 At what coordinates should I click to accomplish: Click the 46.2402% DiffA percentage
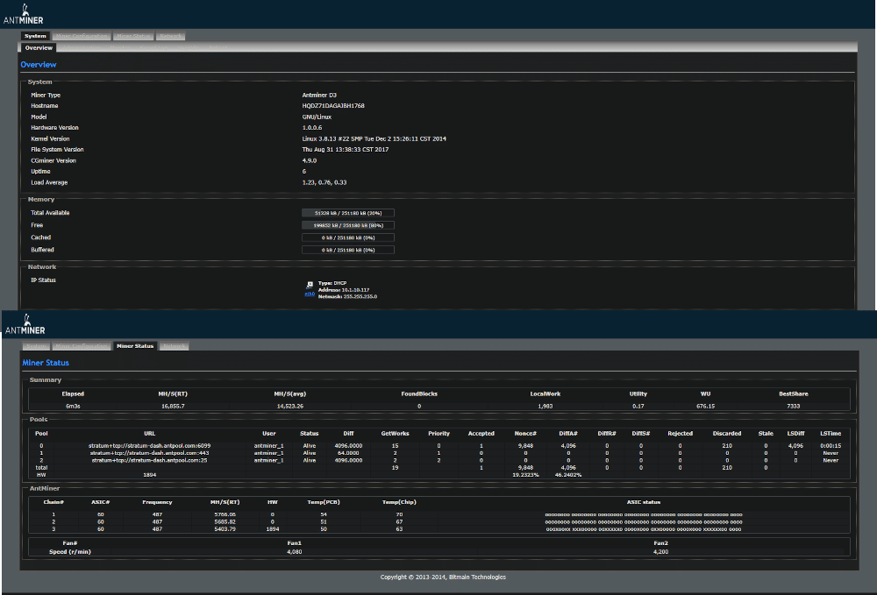568,475
